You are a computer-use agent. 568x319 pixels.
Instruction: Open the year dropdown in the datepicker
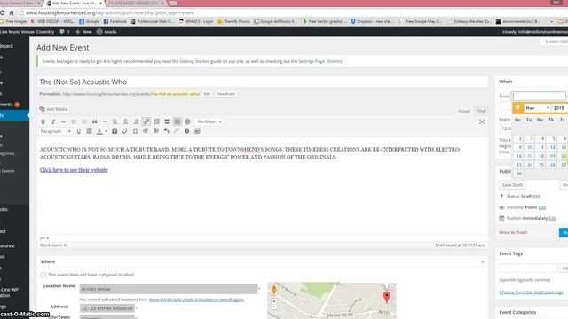[x=560, y=108]
